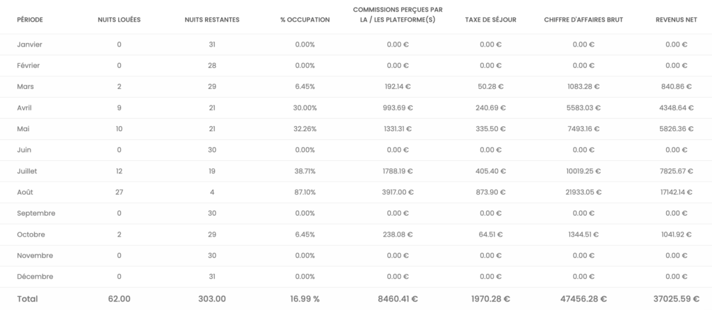Click the Mars row label

[26, 87]
